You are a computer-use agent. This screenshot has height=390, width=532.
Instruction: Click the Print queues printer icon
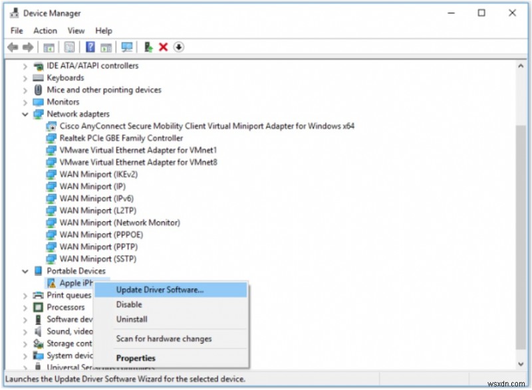[39, 295]
